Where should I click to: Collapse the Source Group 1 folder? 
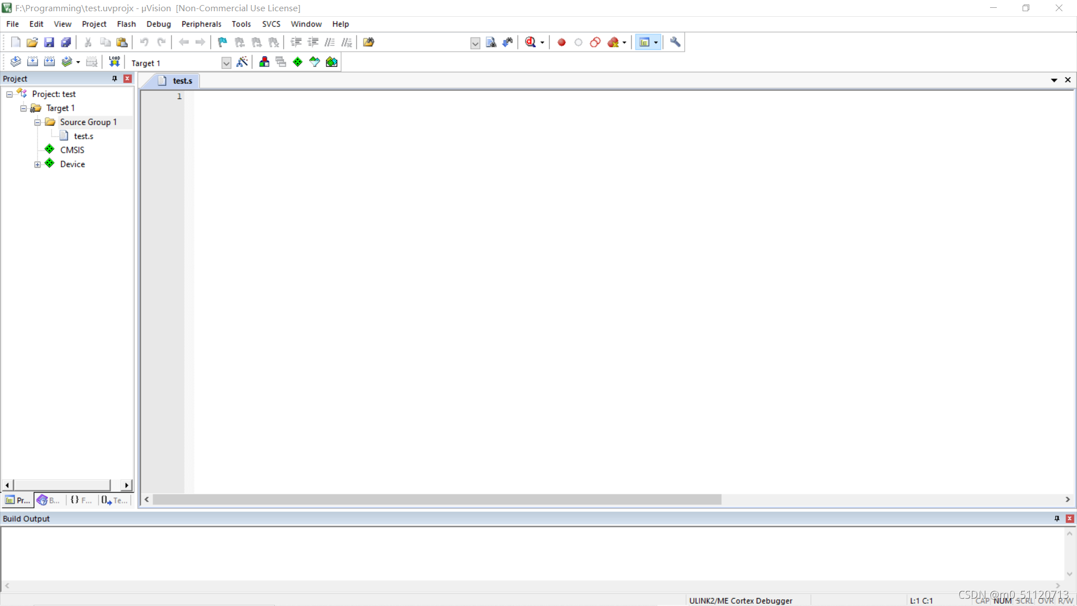(38, 122)
